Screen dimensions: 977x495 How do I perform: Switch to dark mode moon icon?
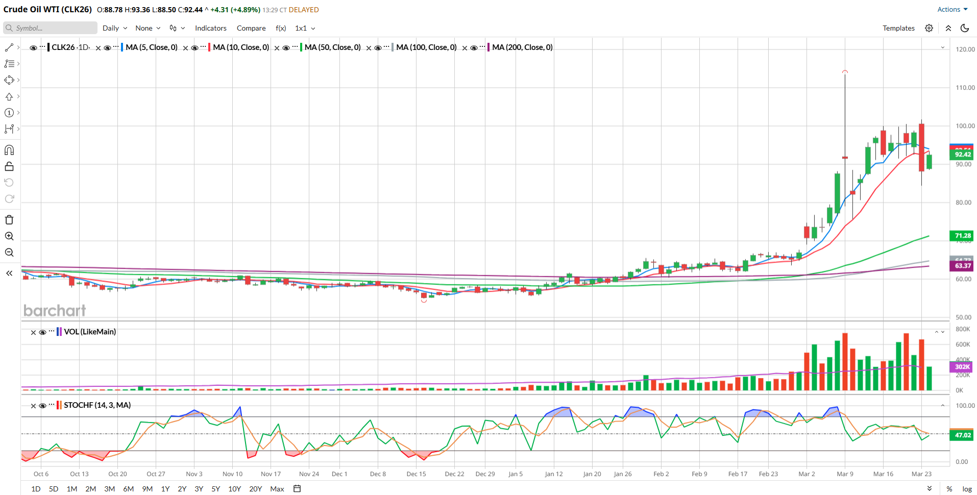point(965,28)
